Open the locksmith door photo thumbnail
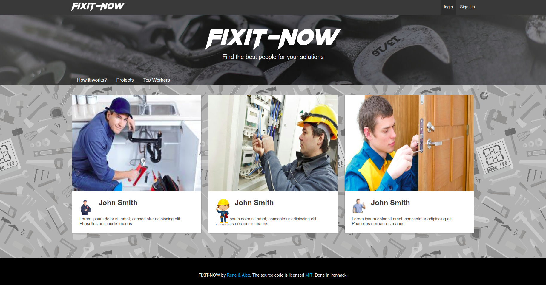 [x=409, y=143]
